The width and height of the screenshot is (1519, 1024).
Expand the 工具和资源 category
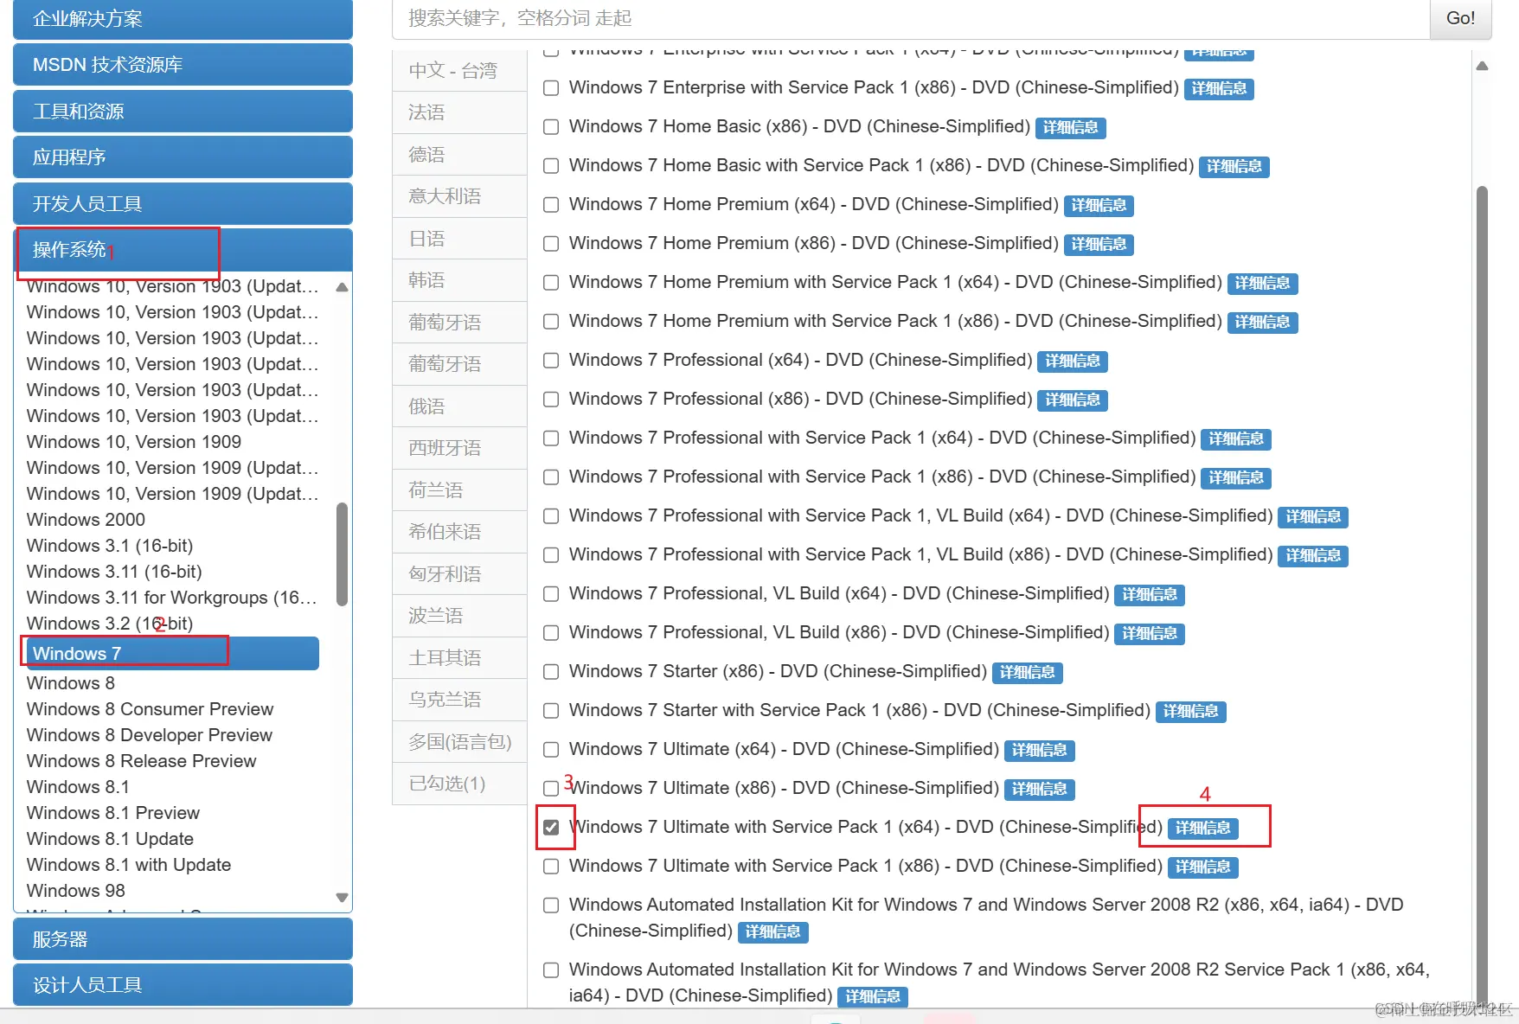[x=183, y=112]
